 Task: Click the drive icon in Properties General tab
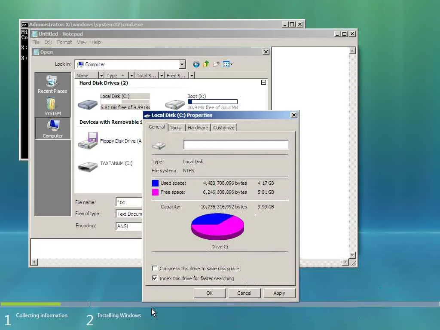point(159,145)
